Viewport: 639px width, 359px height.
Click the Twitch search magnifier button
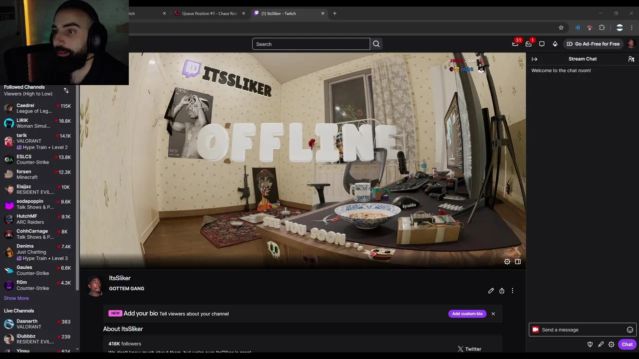click(376, 44)
